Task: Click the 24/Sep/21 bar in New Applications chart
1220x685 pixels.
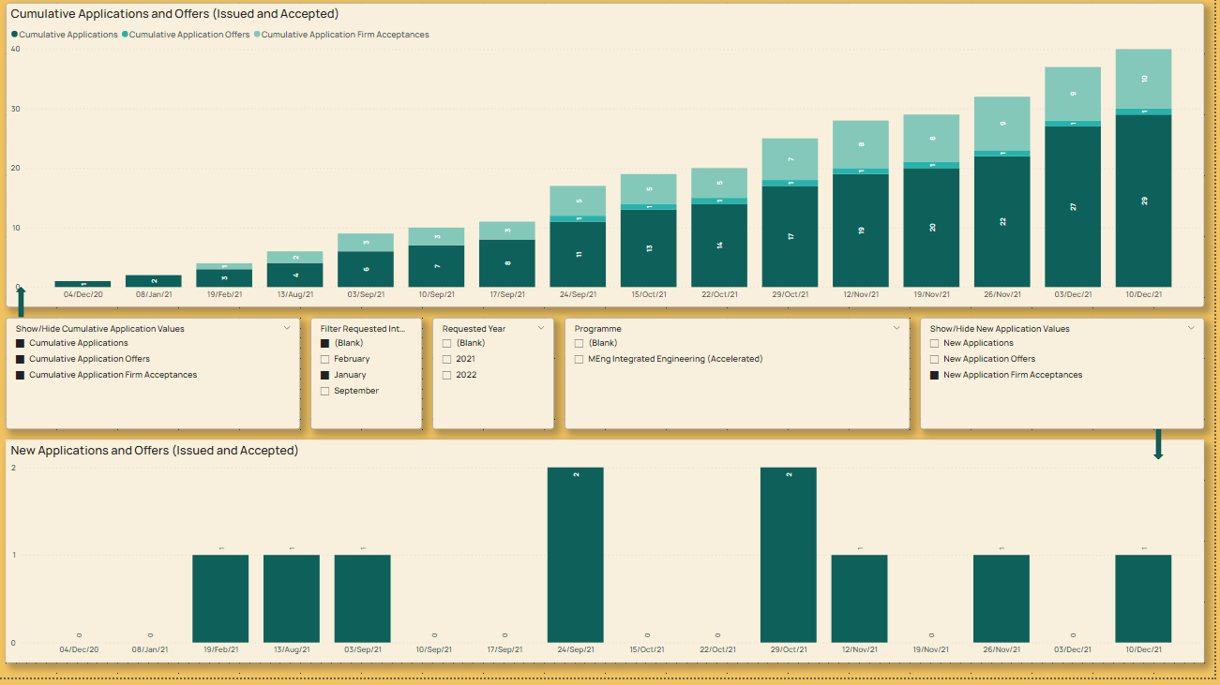Action: [x=576, y=555]
